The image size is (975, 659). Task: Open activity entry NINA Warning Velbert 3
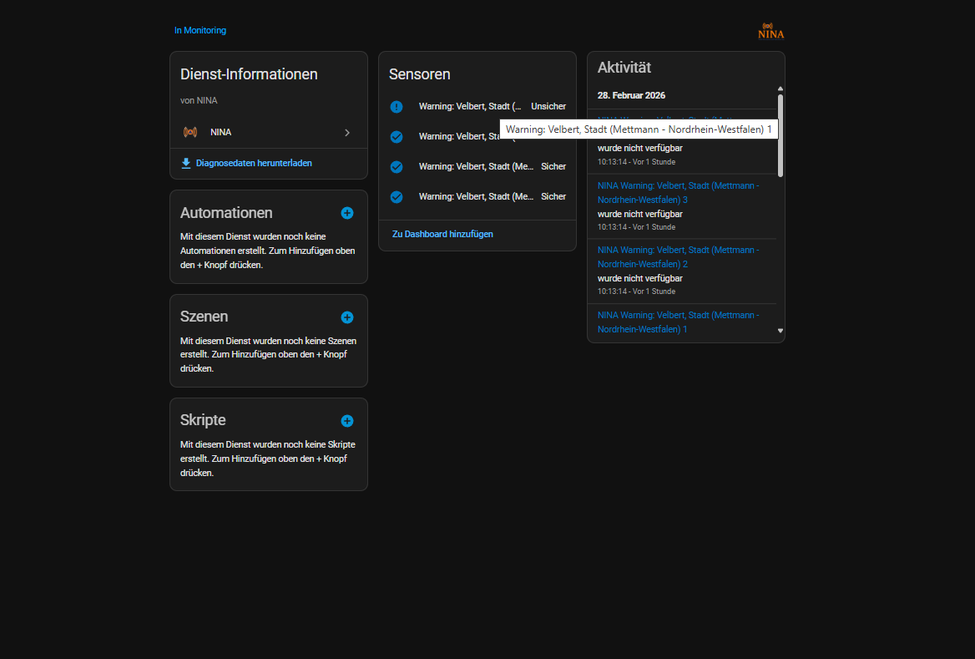678,193
